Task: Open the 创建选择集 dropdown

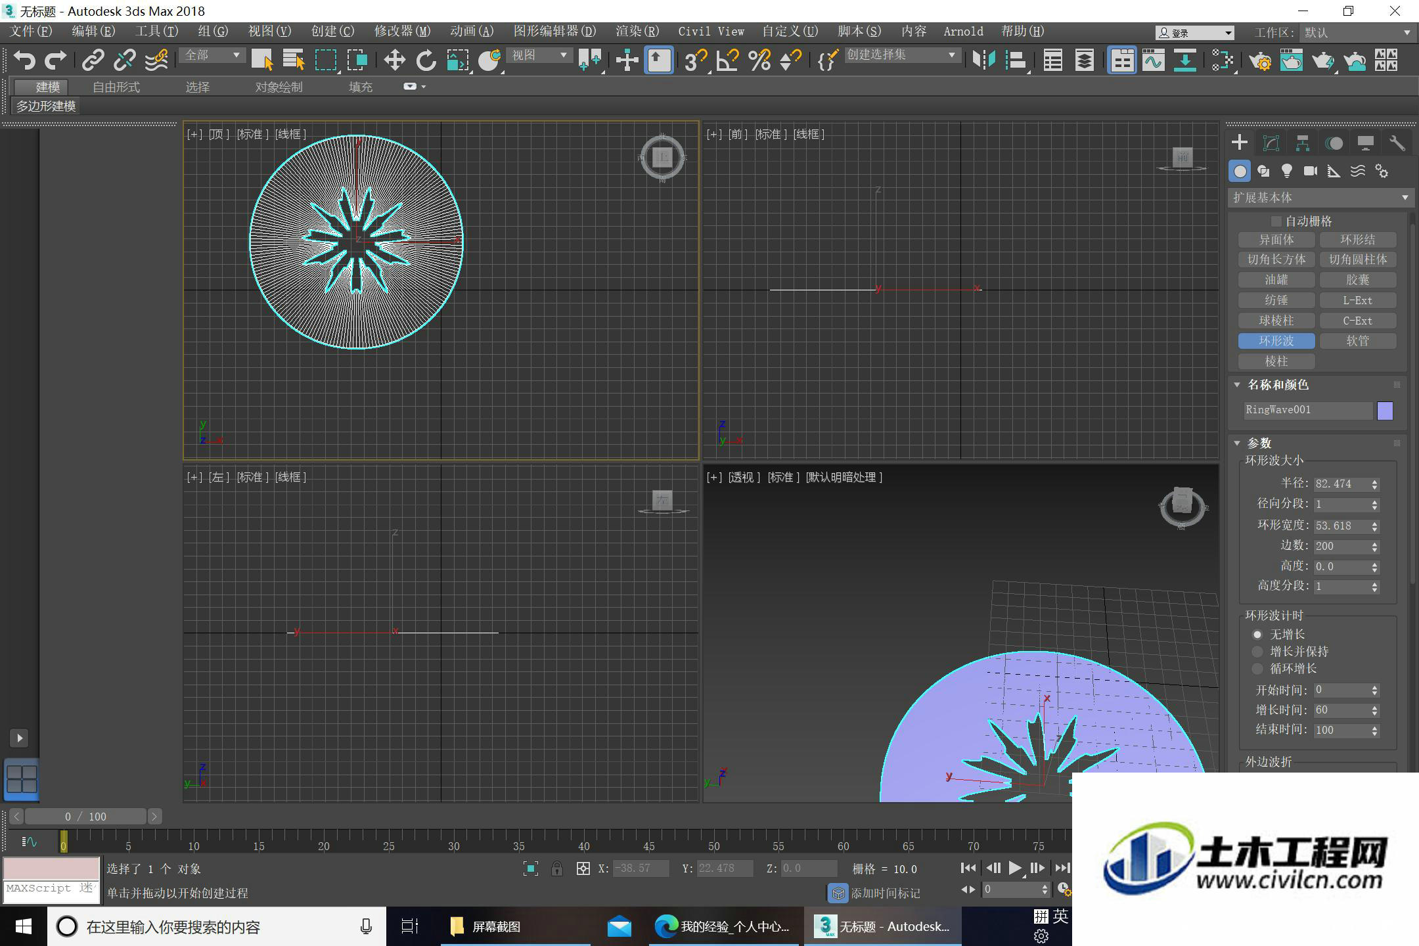Action: tap(901, 56)
